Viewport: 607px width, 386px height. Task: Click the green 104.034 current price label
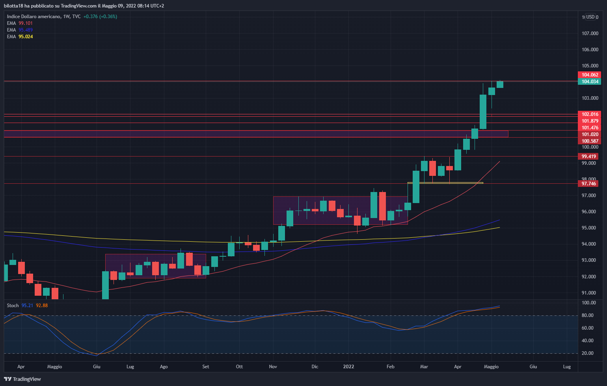click(x=590, y=82)
